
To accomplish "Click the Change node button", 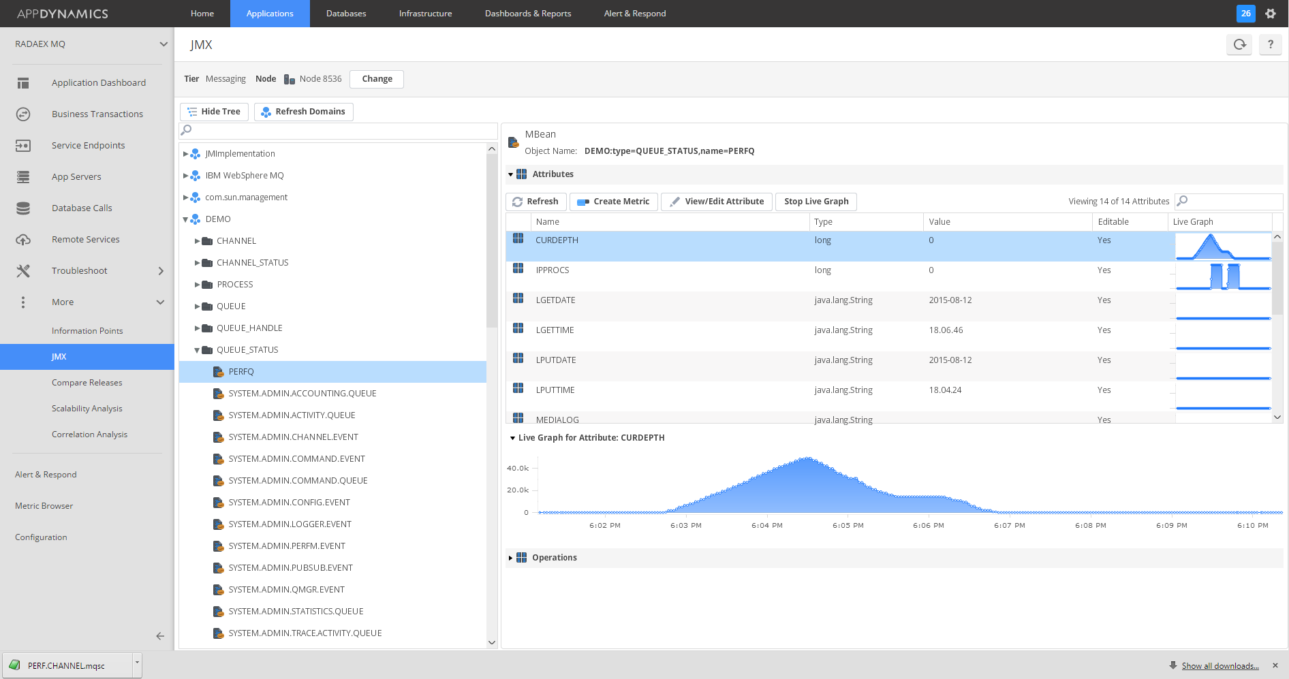I will click(377, 79).
